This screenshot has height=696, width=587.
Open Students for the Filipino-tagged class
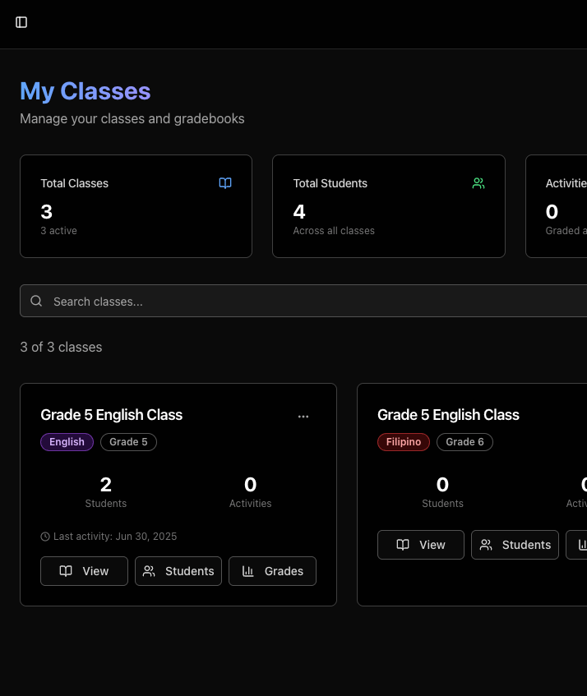[x=515, y=545]
